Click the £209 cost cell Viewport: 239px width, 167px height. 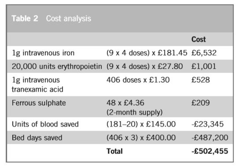point(201,103)
